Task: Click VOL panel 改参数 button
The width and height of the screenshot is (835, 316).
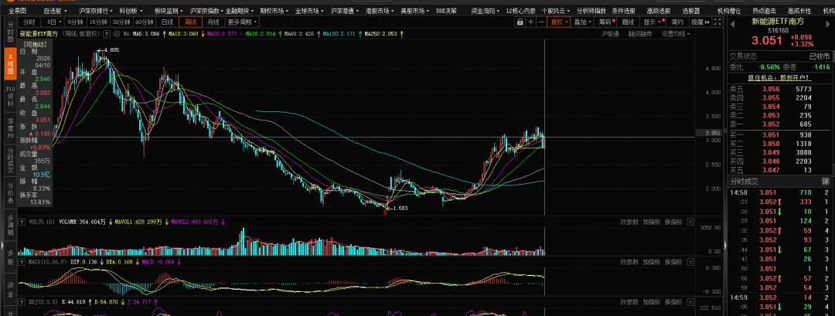Action: (x=629, y=222)
